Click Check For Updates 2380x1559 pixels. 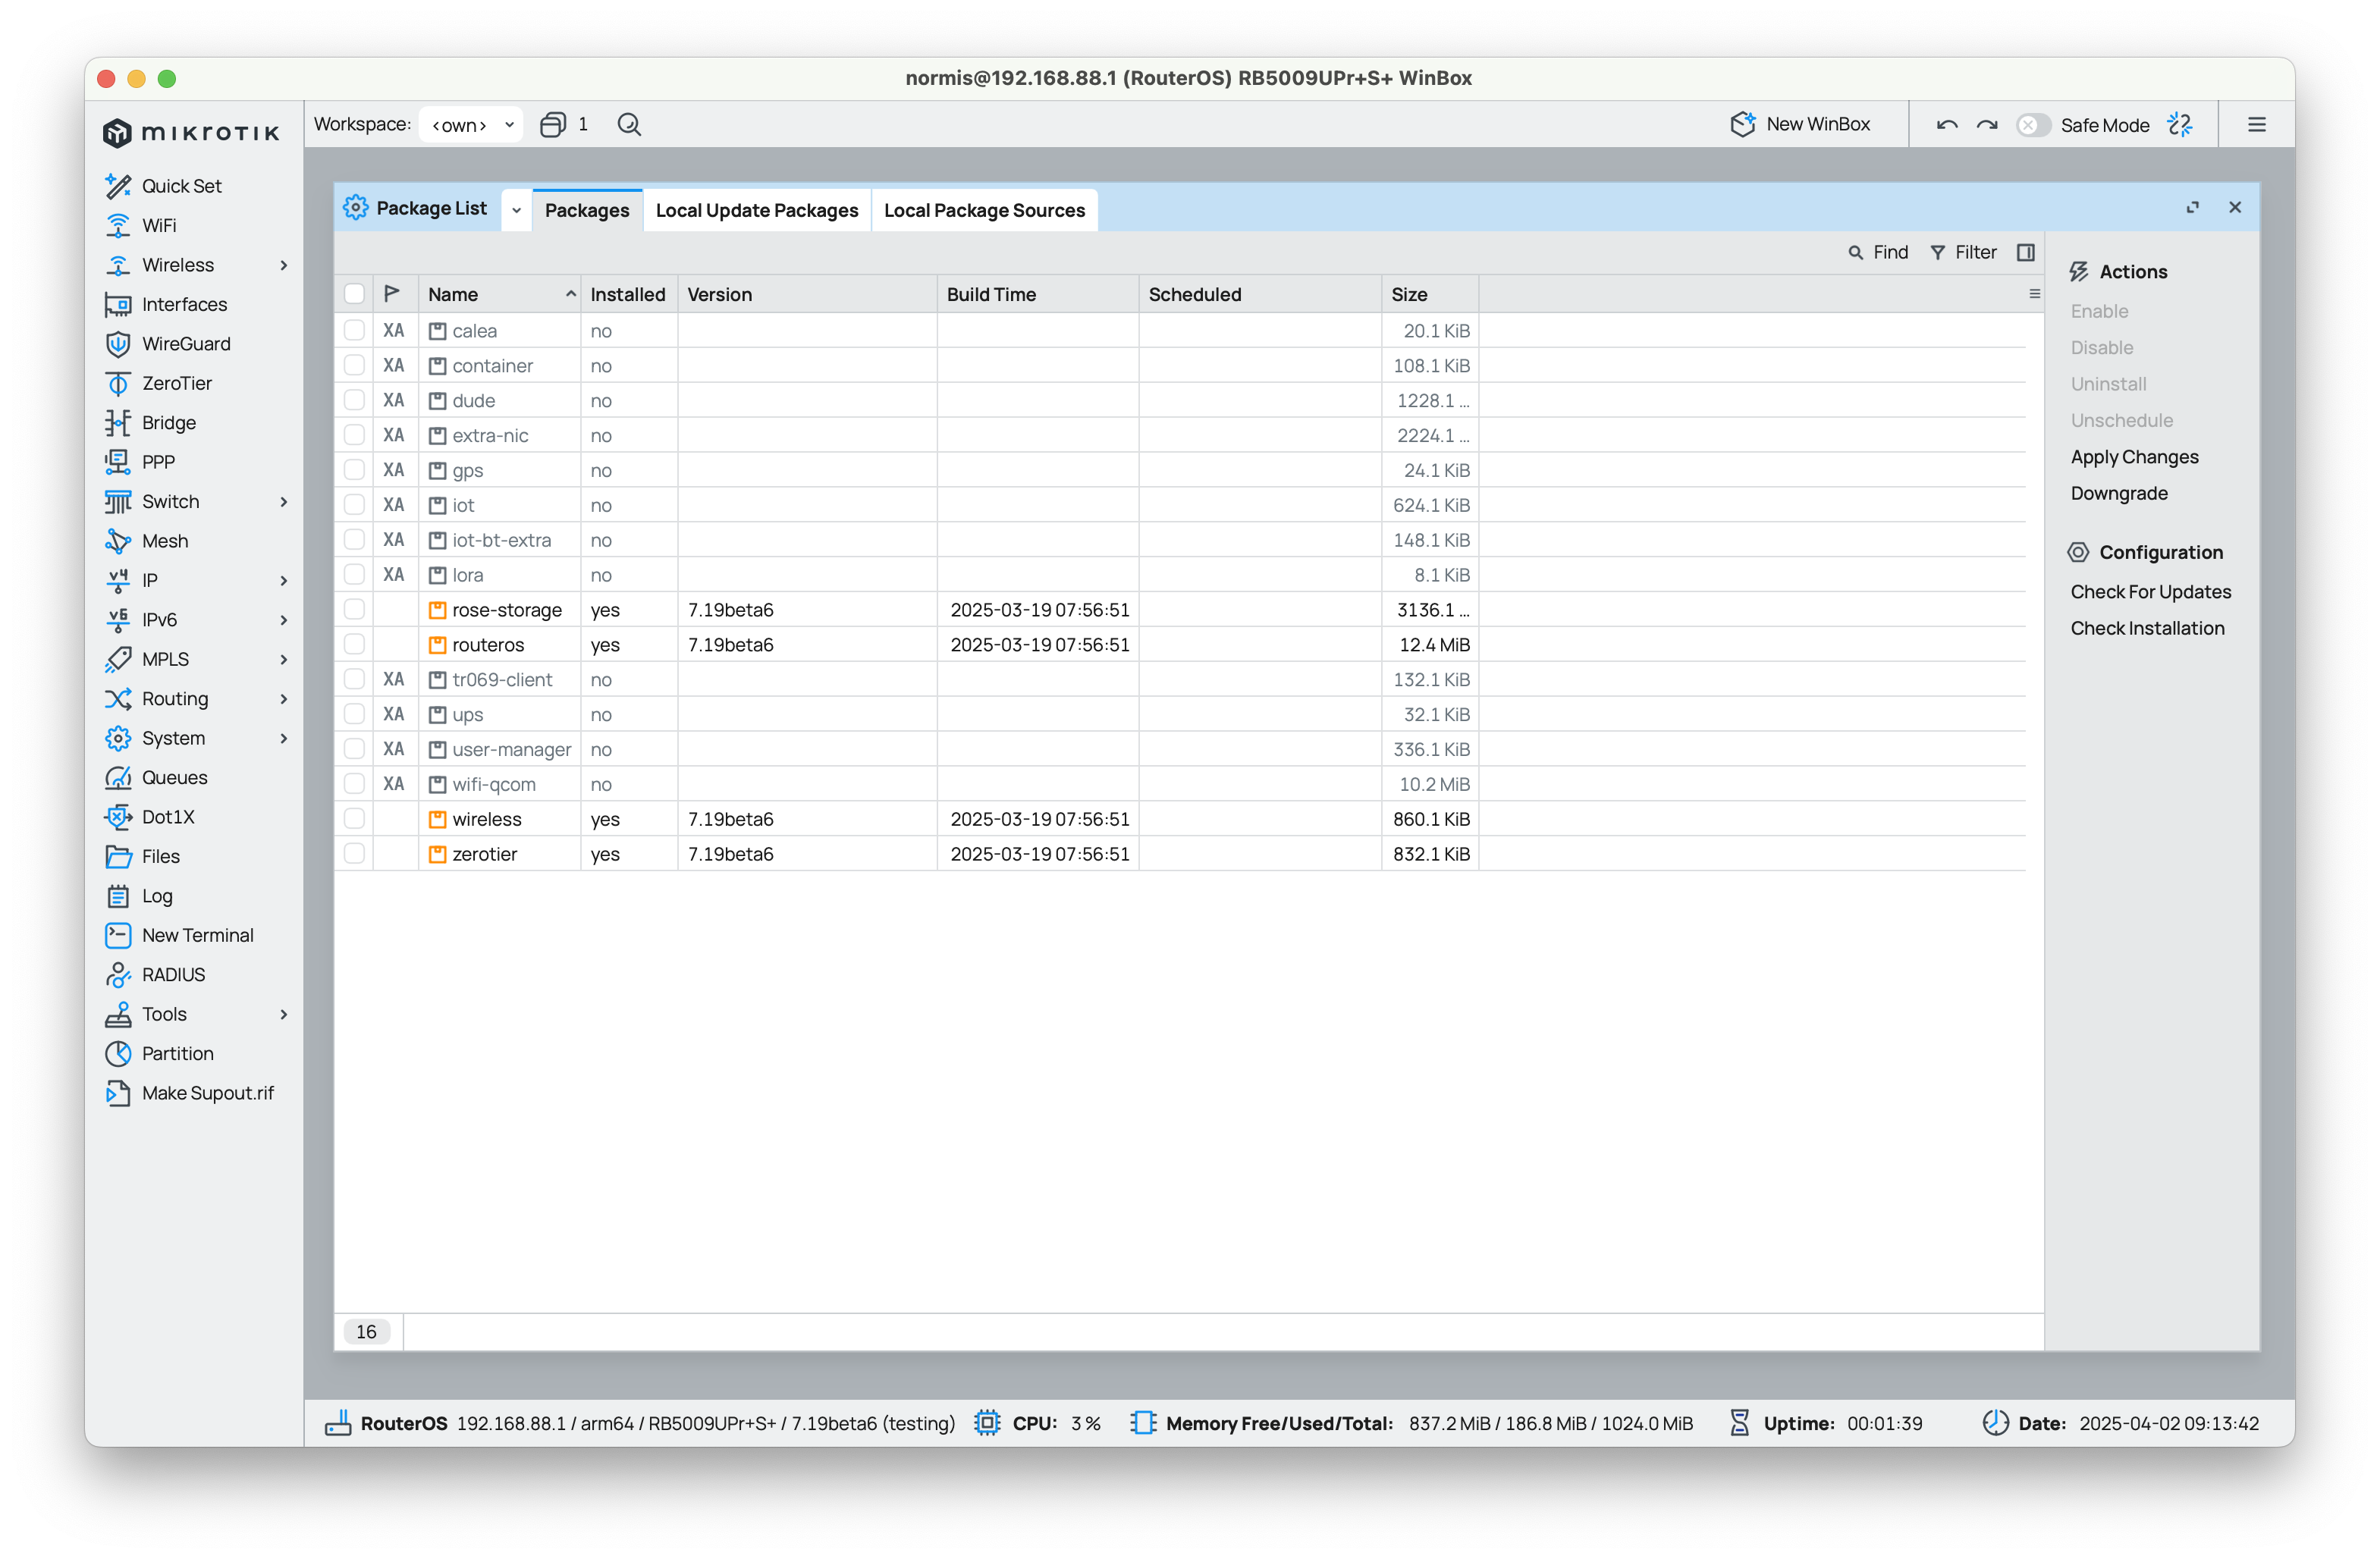tap(2150, 591)
